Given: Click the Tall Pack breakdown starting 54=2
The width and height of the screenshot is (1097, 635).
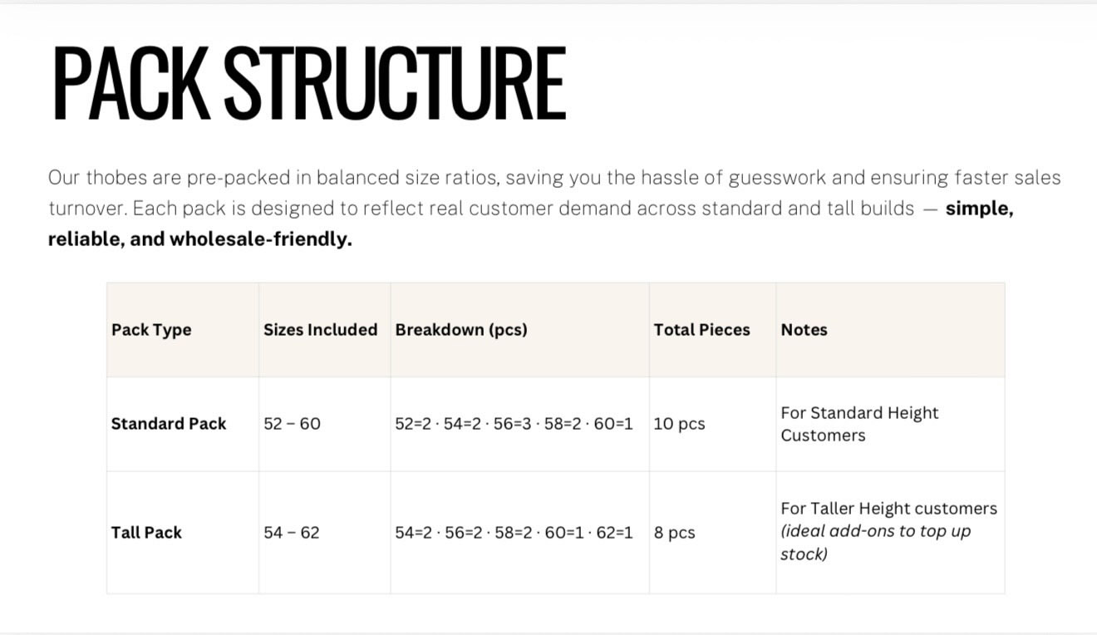Looking at the screenshot, I should click(514, 533).
